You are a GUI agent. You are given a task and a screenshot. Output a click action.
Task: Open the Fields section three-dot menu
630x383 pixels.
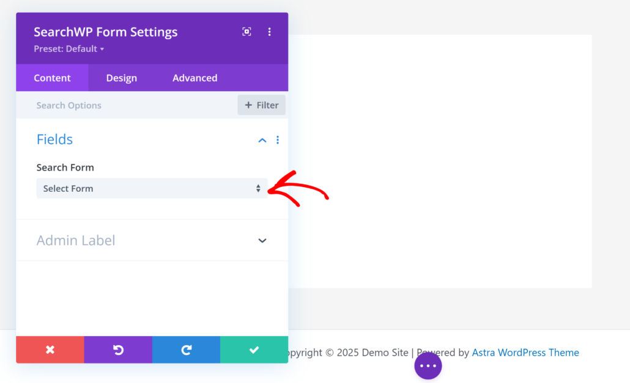pyautogui.click(x=278, y=139)
